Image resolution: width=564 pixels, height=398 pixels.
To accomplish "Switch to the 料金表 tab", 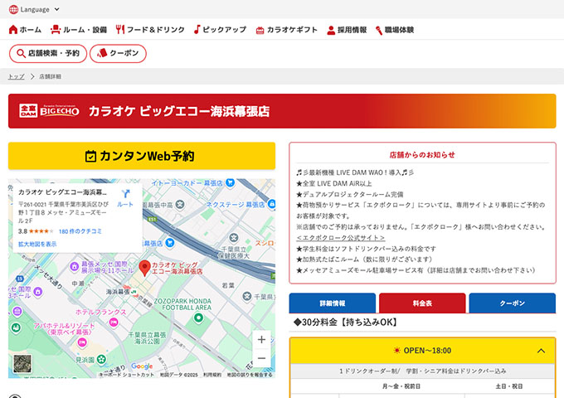I will pos(422,303).
